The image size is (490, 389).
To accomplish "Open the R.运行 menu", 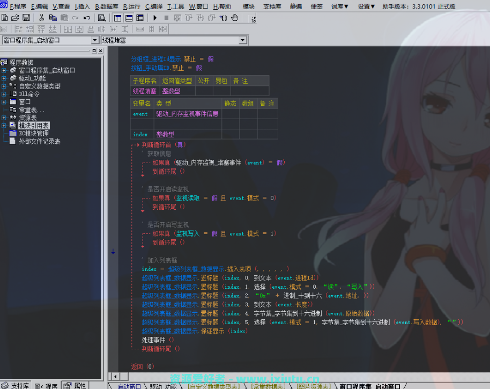I will pos(131,6).
